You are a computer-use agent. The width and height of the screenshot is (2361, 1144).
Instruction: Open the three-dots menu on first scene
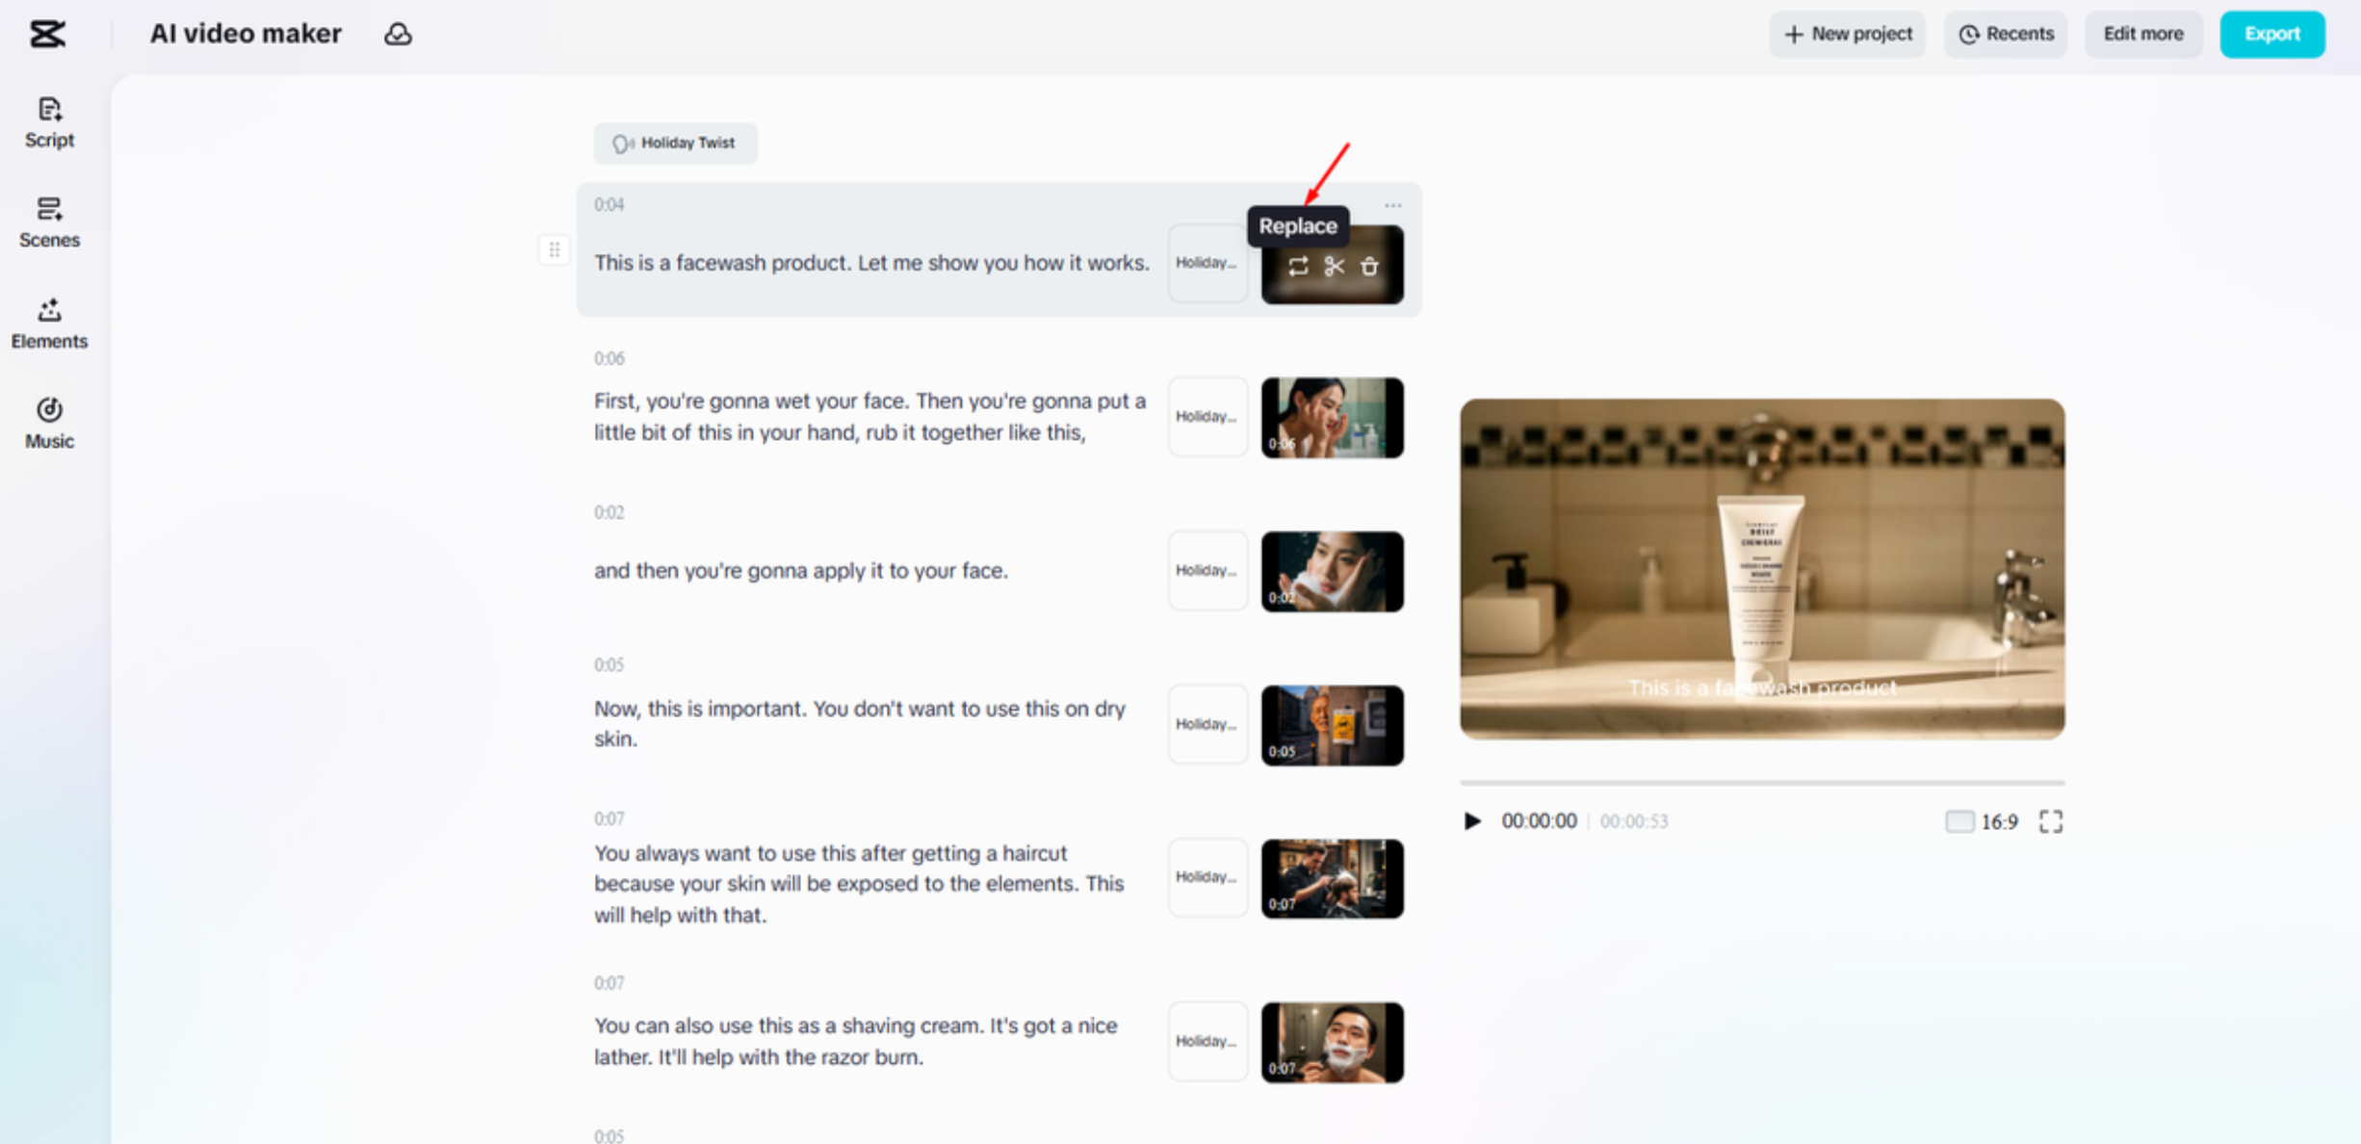pyautogui.click(x=1392, y=205)
